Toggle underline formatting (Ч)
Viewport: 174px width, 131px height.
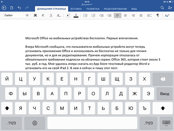[x=51, y=15]
